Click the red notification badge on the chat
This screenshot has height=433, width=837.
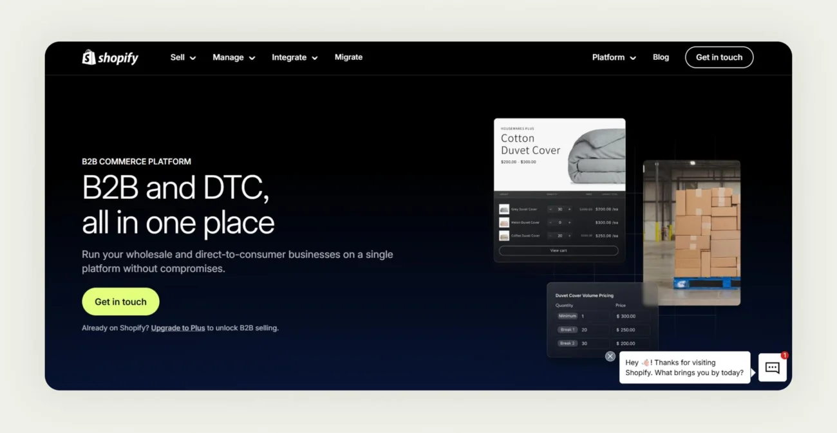pos(785,355)
